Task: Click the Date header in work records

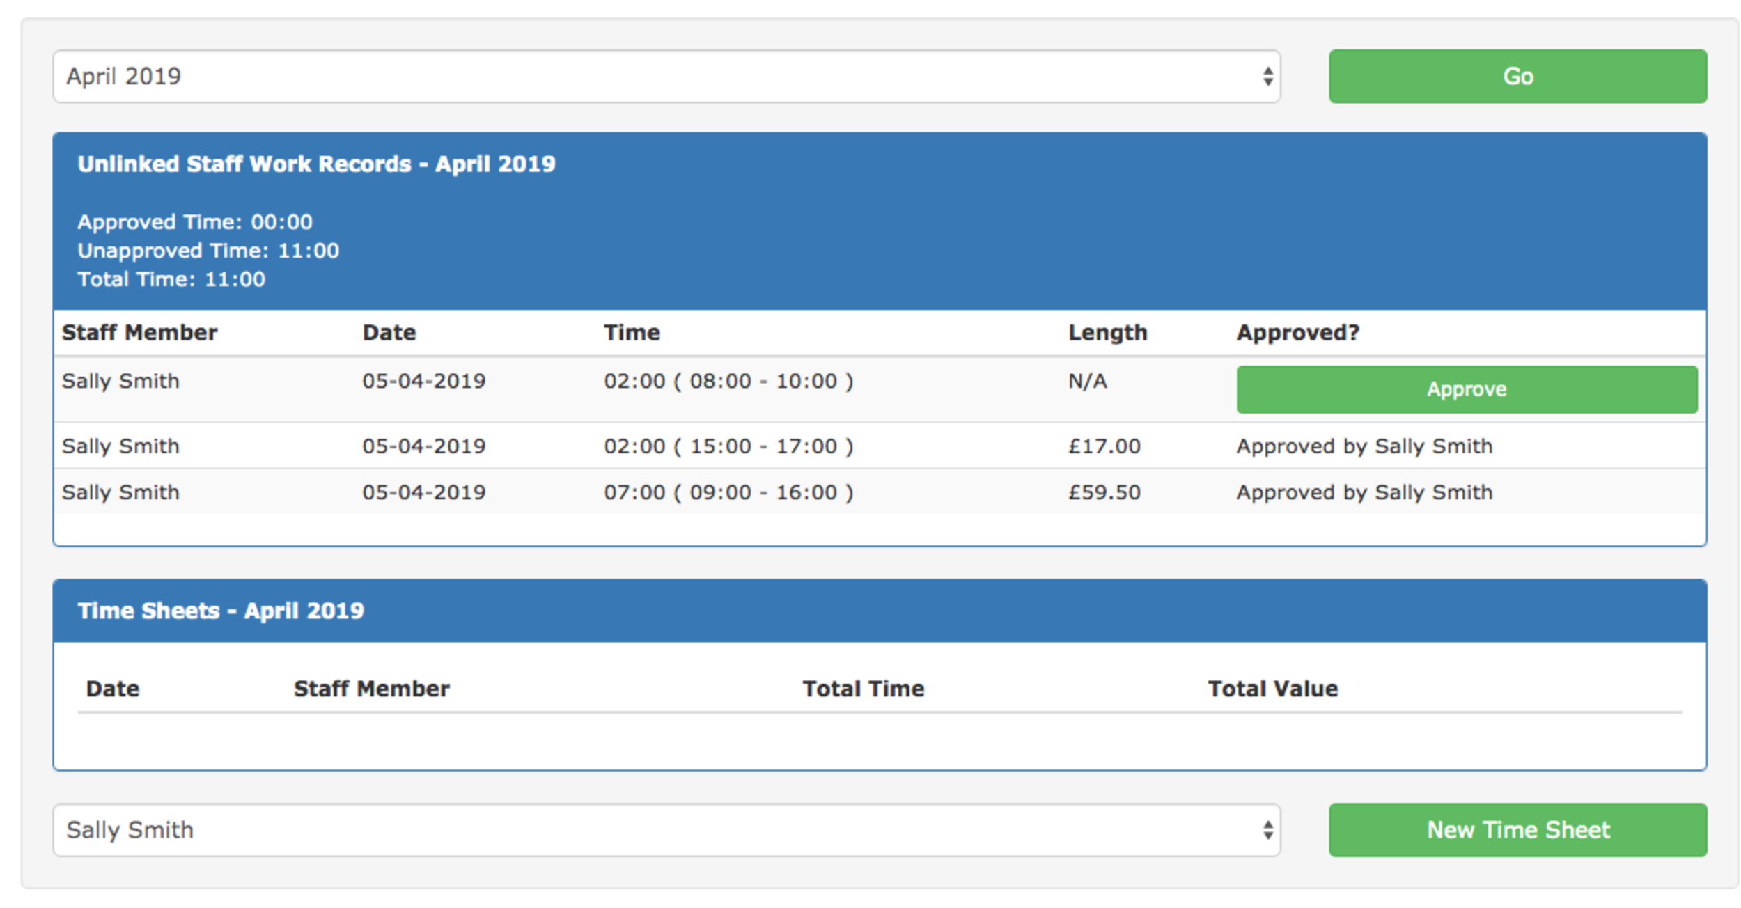Action: [x=389, y=333]
